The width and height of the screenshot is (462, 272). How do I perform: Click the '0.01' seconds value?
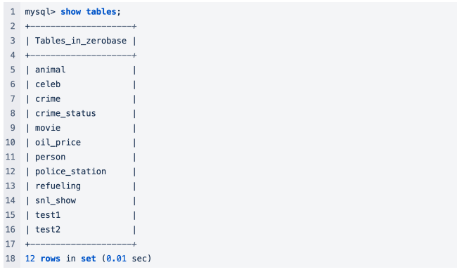(116, 259)
